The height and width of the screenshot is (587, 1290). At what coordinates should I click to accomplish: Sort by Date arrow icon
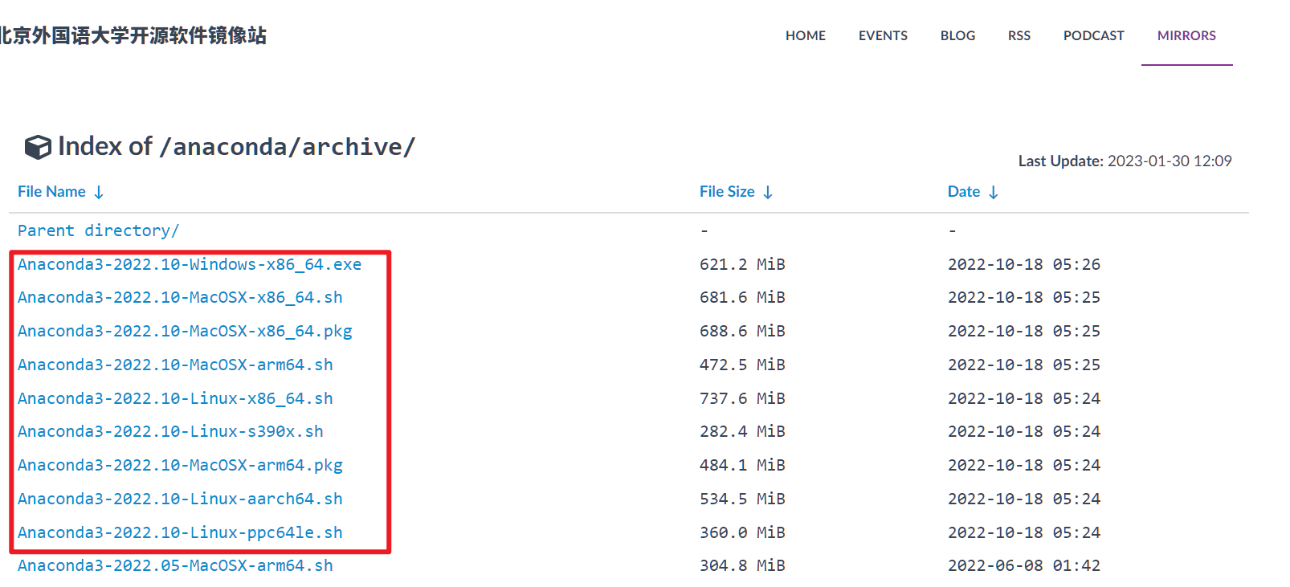tap(994, 193)
